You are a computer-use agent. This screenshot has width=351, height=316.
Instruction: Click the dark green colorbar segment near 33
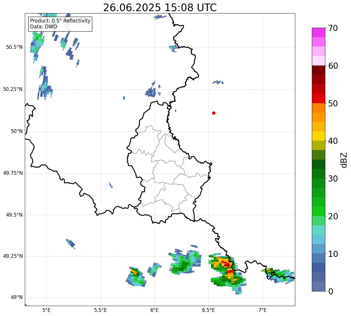click(319, 164)
